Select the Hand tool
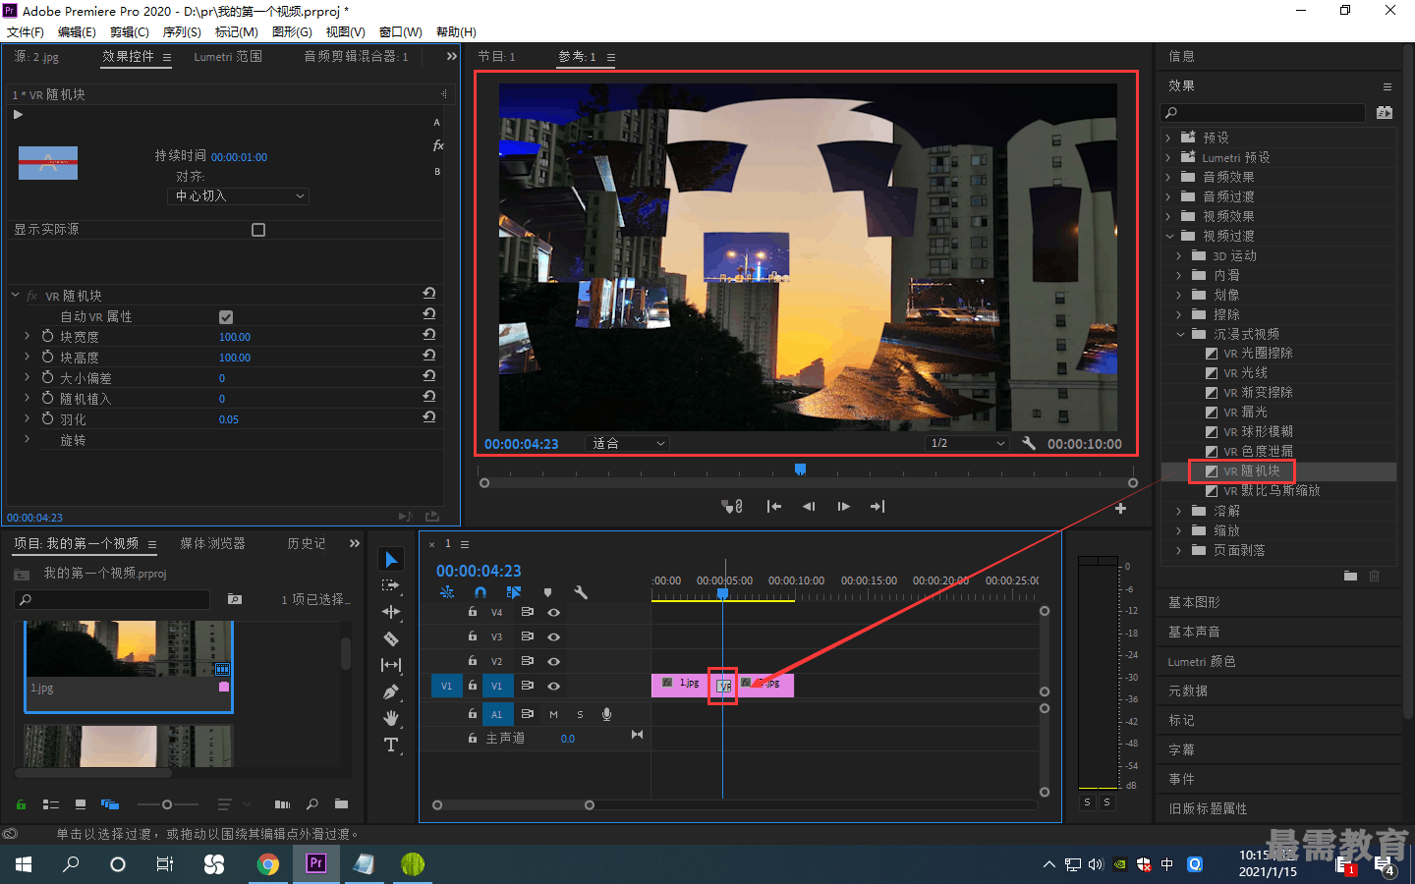The height and width of the screenshot is (884, 1415). coord(391,718)
